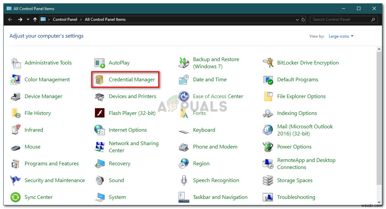The height and width of the screenshot is (209, 386).
Task: Open the View by dropdown
Action: pyautogui.click(x=341, y=36)
